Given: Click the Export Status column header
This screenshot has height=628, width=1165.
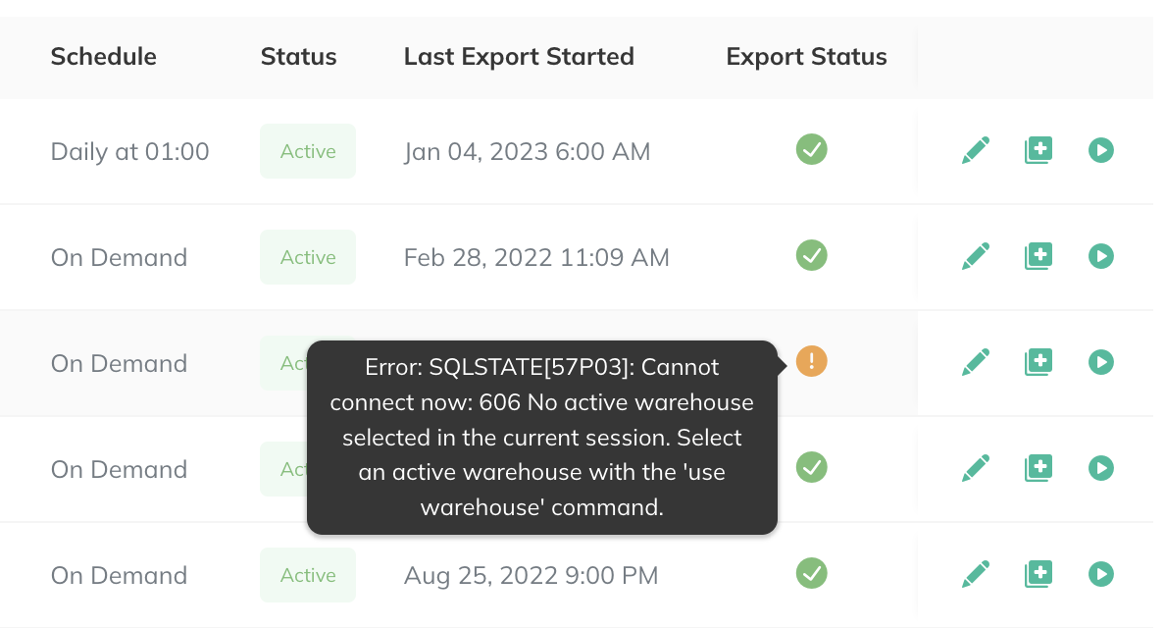Looking at the screenshot, I should pyautogui.click(x=806, y=57).
